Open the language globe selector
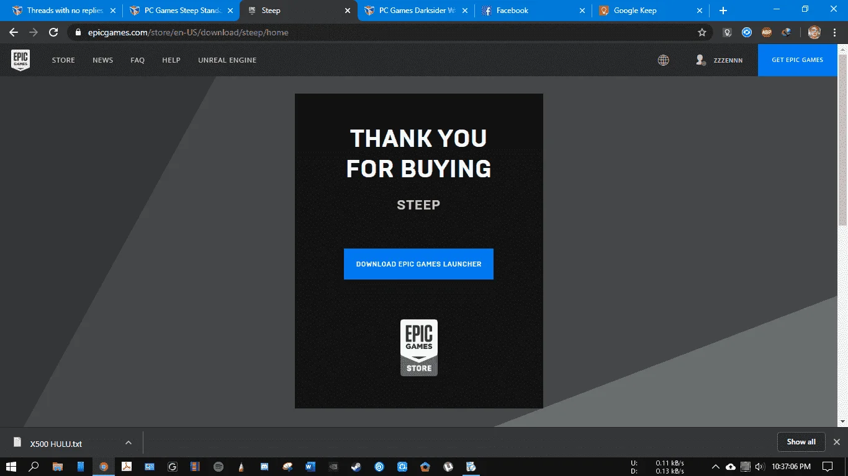Screen dimensions: 848x476 [664, 60]
